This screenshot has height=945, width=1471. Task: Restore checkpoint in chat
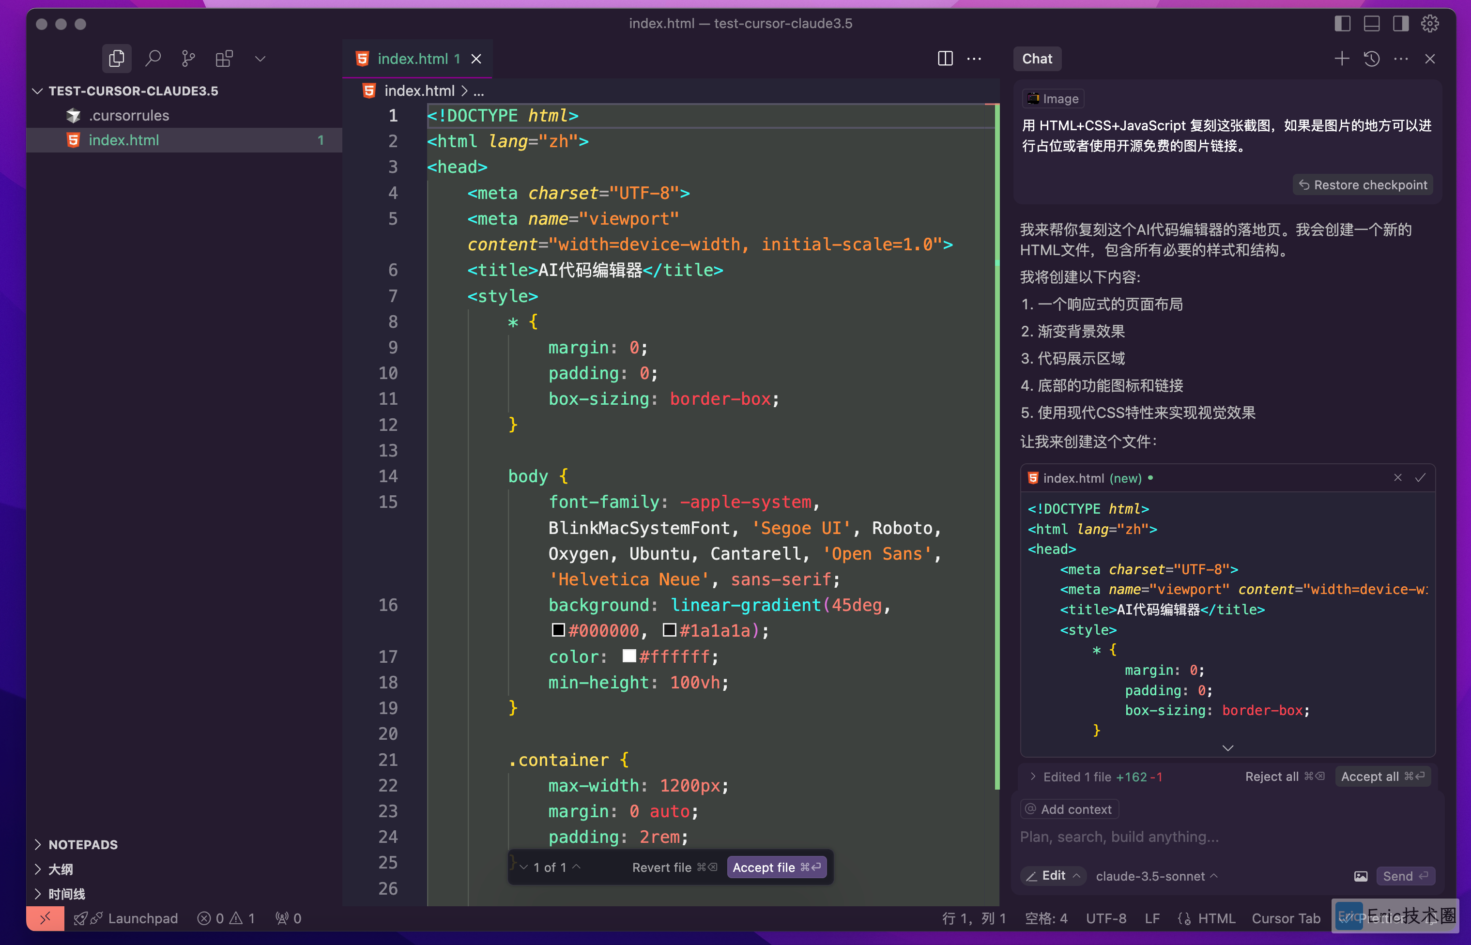1363,185
